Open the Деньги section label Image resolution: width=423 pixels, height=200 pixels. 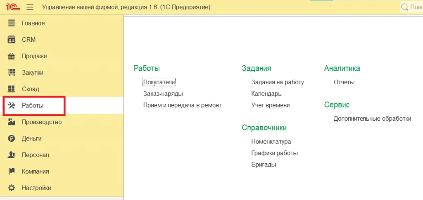(x=31, y=138)
